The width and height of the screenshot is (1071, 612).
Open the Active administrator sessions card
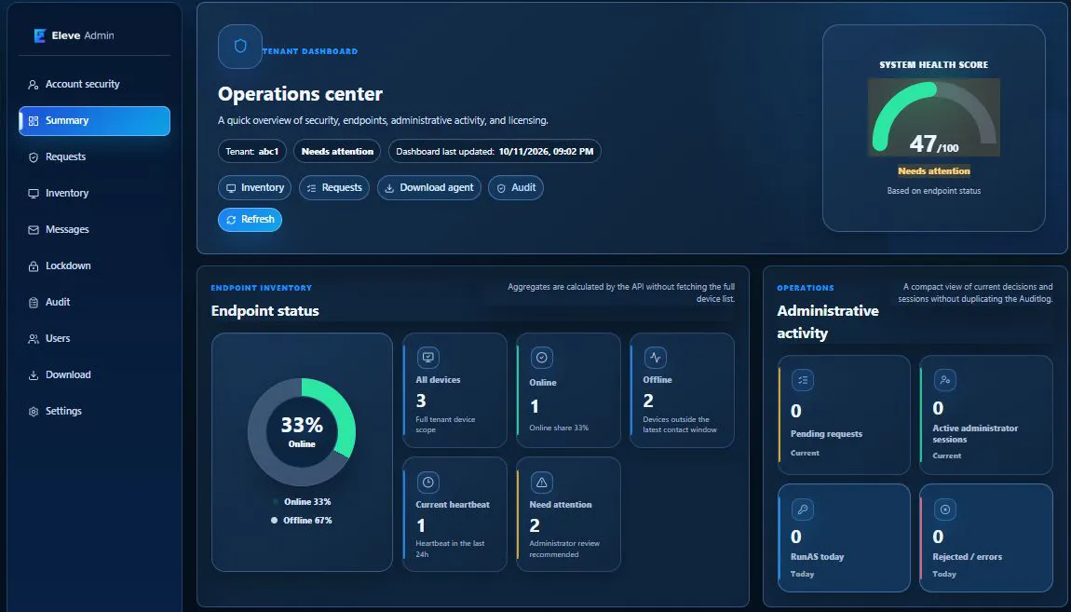point(986,415)
